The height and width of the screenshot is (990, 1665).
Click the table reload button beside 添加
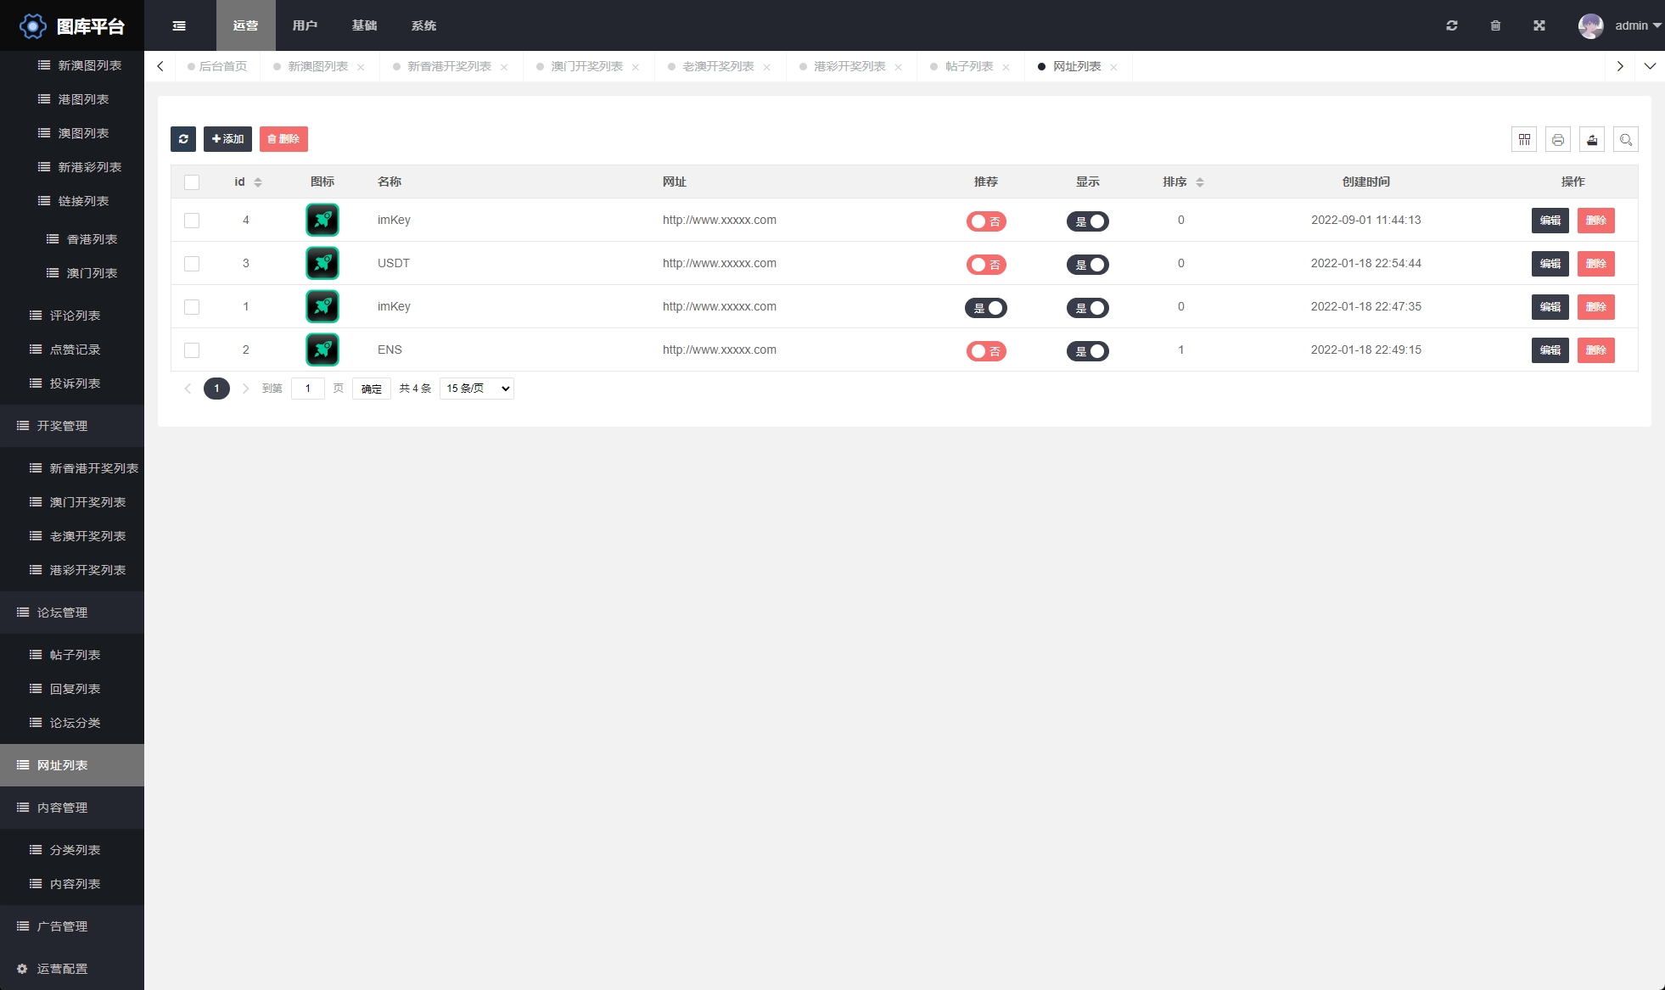pos(183,139)
